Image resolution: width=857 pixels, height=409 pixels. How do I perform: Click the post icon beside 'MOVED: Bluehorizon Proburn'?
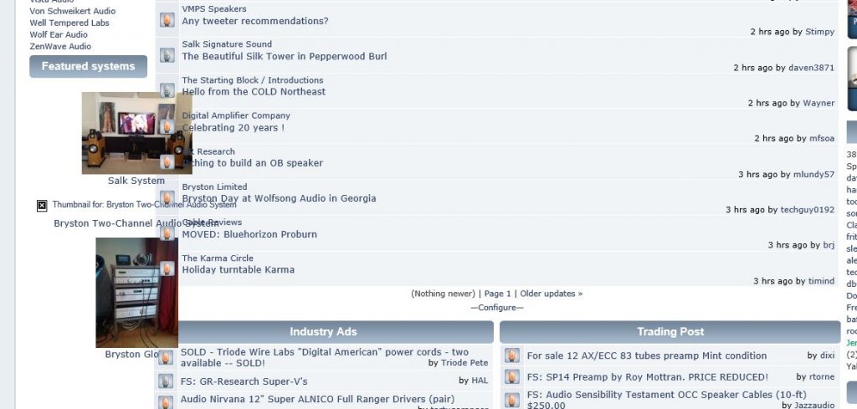click(167, 233)
